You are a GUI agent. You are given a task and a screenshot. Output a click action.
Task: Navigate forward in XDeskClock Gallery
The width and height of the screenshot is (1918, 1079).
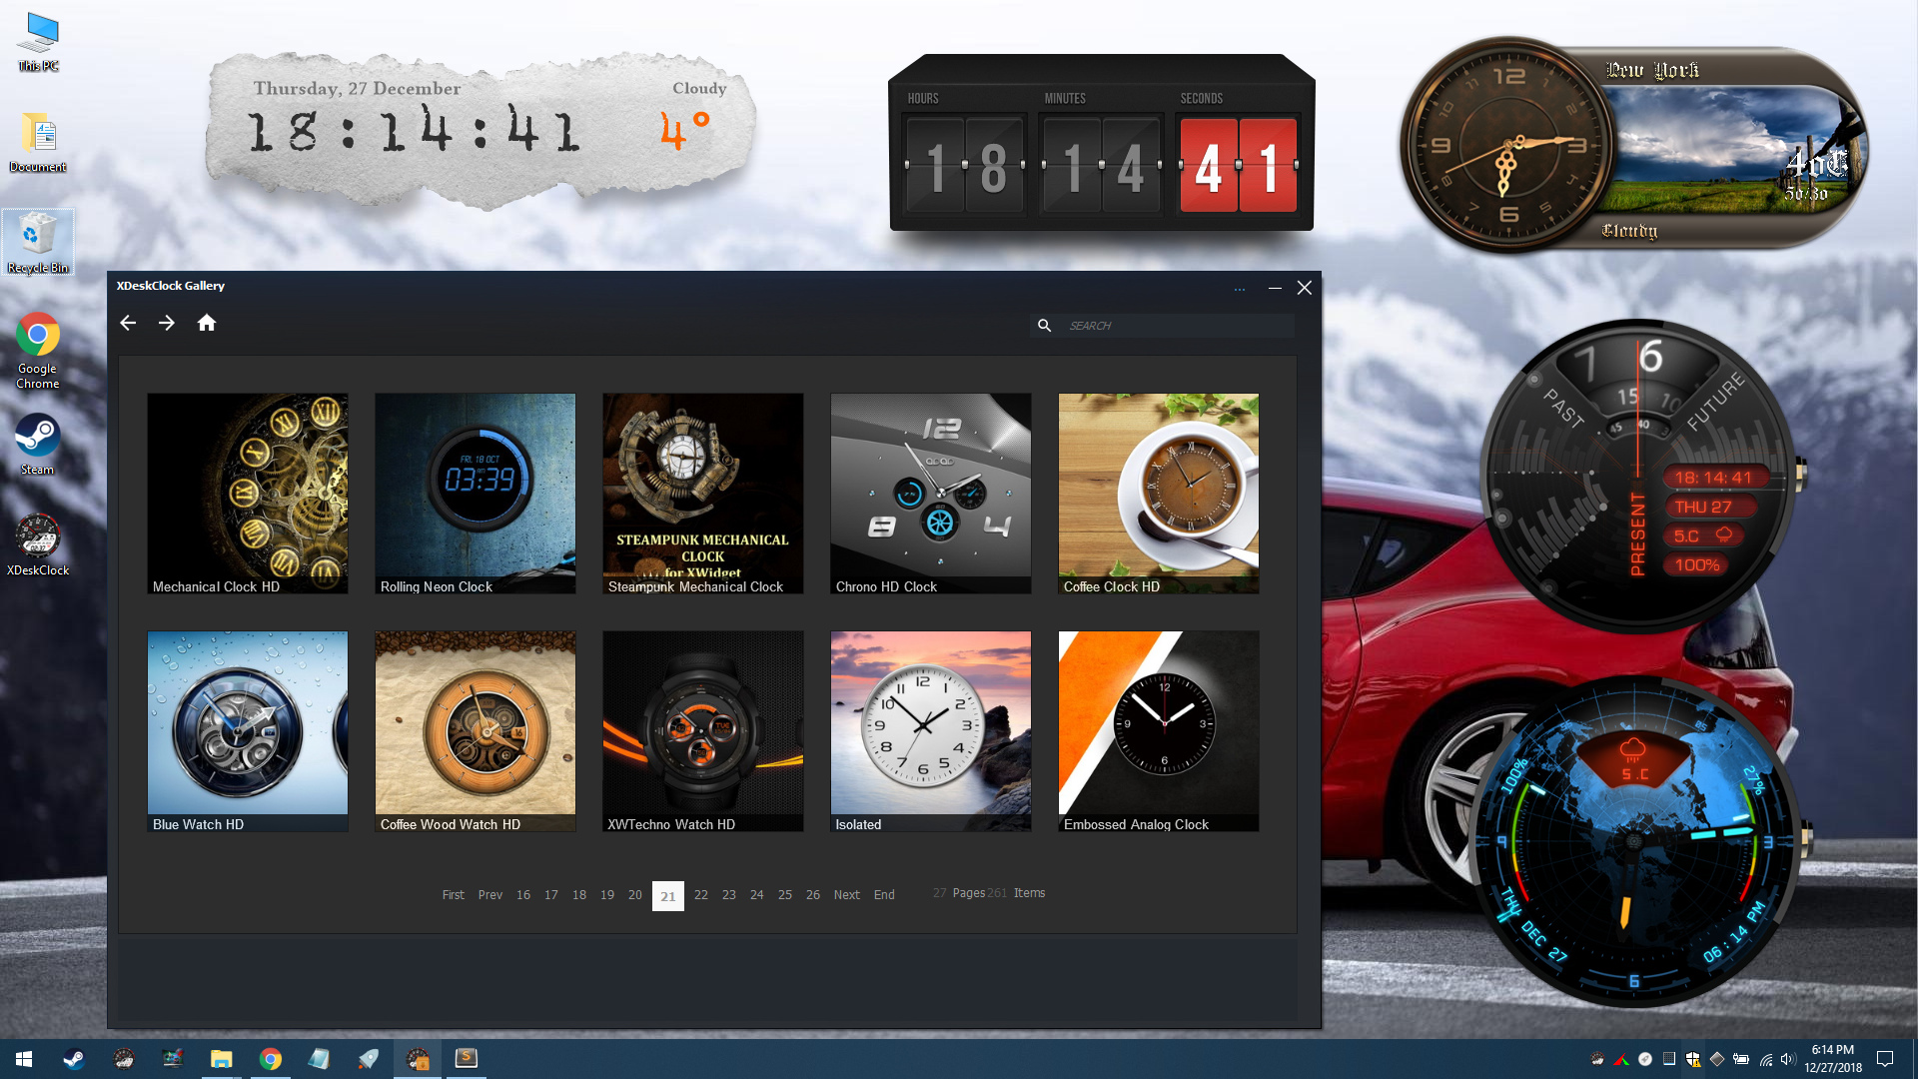167,323
